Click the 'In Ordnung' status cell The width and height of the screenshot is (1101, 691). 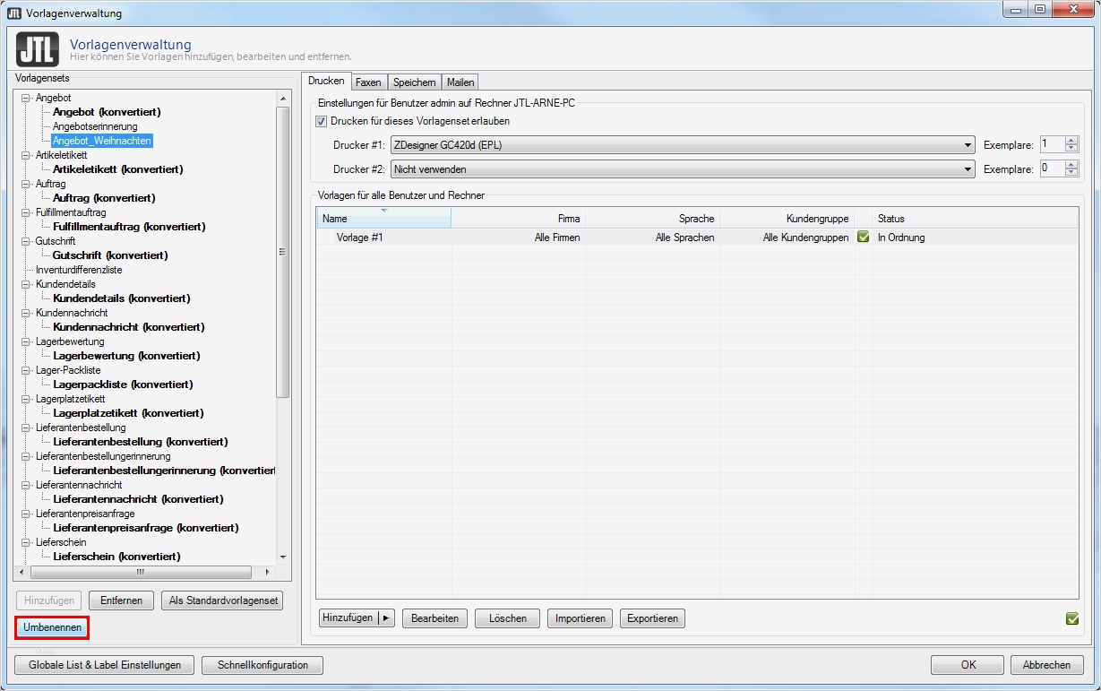click(x=901, y=238)
